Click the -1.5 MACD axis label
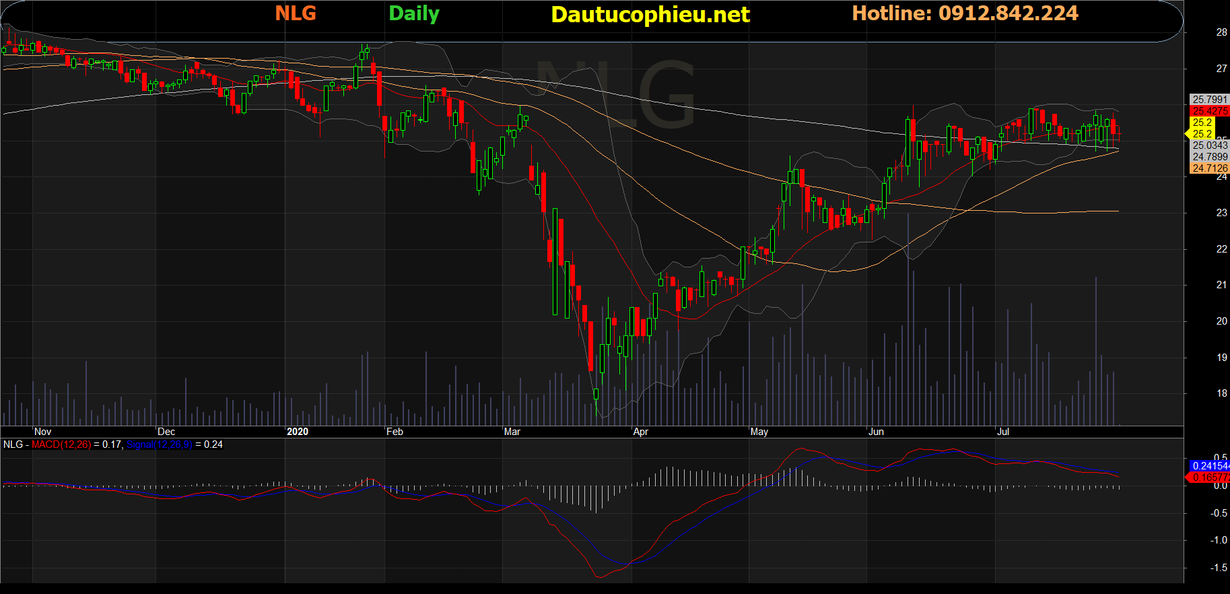The width and height of the screenshot is (1230, 594). point(1219,568)
